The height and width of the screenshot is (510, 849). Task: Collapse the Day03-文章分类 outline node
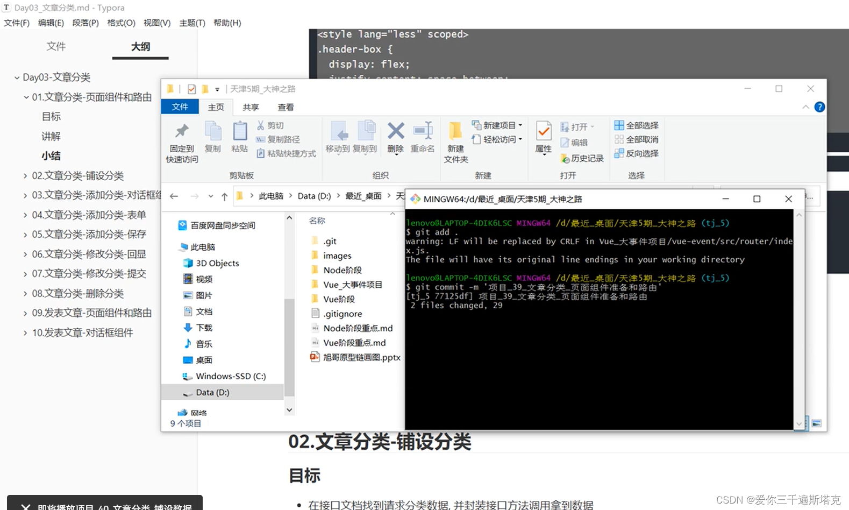point(17,77)
